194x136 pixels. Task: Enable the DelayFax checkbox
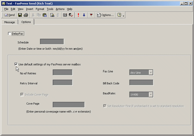click(x=9, y=34)
